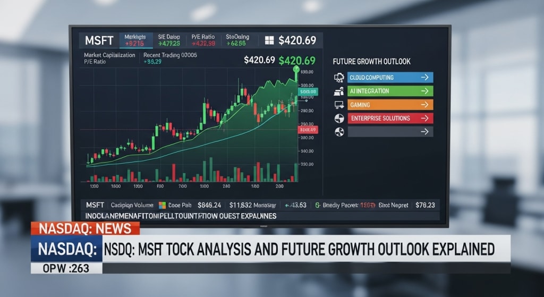Click the Recent Trading 00005 label
Screen dimensions: 544x297
click(x=170, y=55)
